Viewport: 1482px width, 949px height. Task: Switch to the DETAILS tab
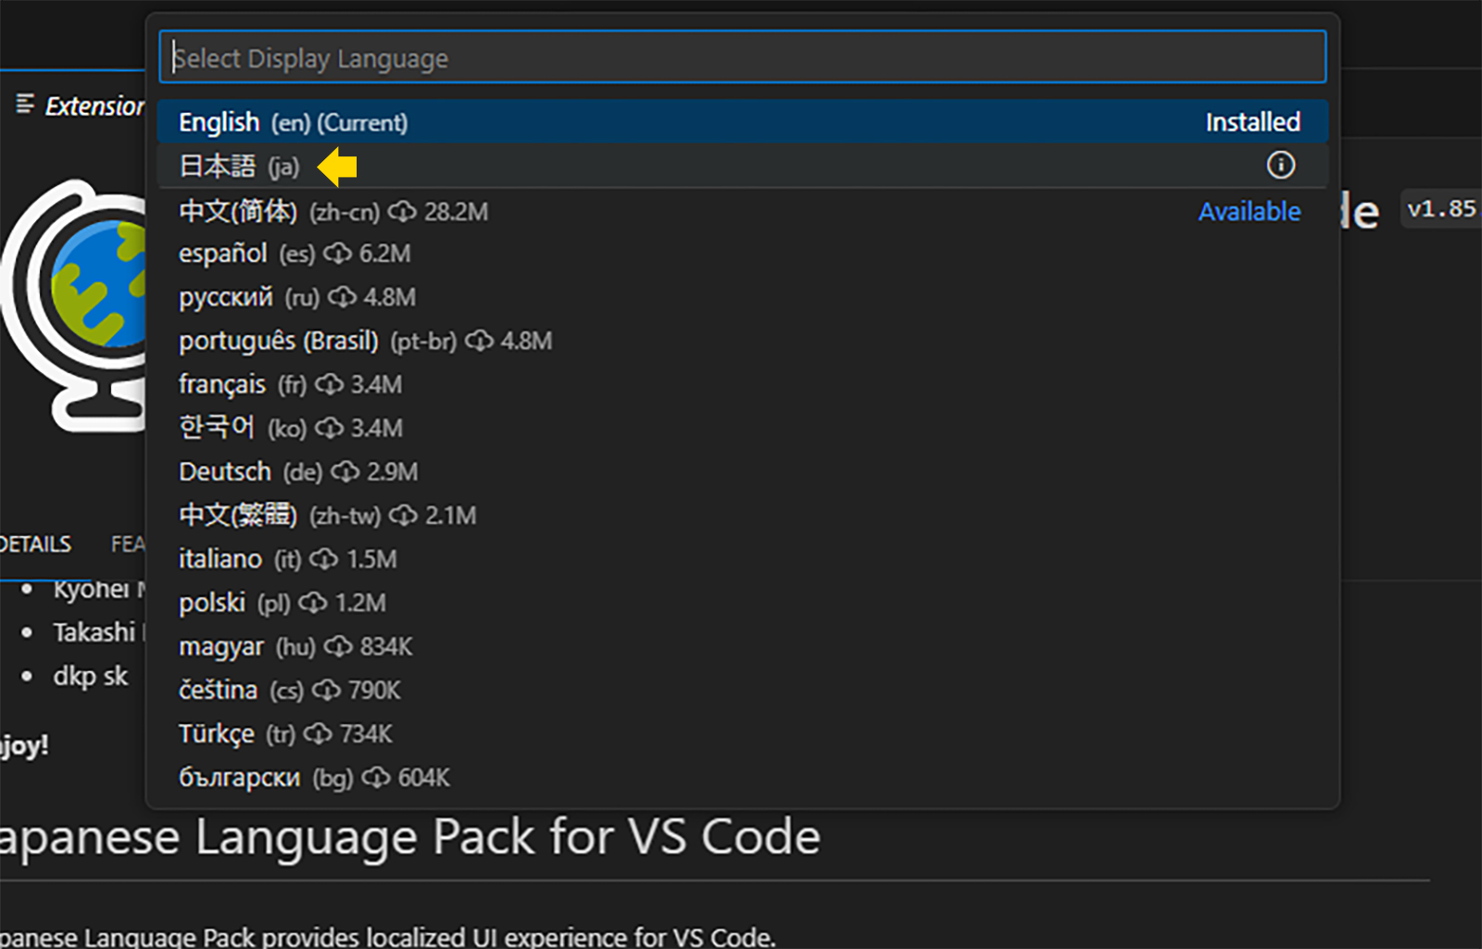[35, 543]
